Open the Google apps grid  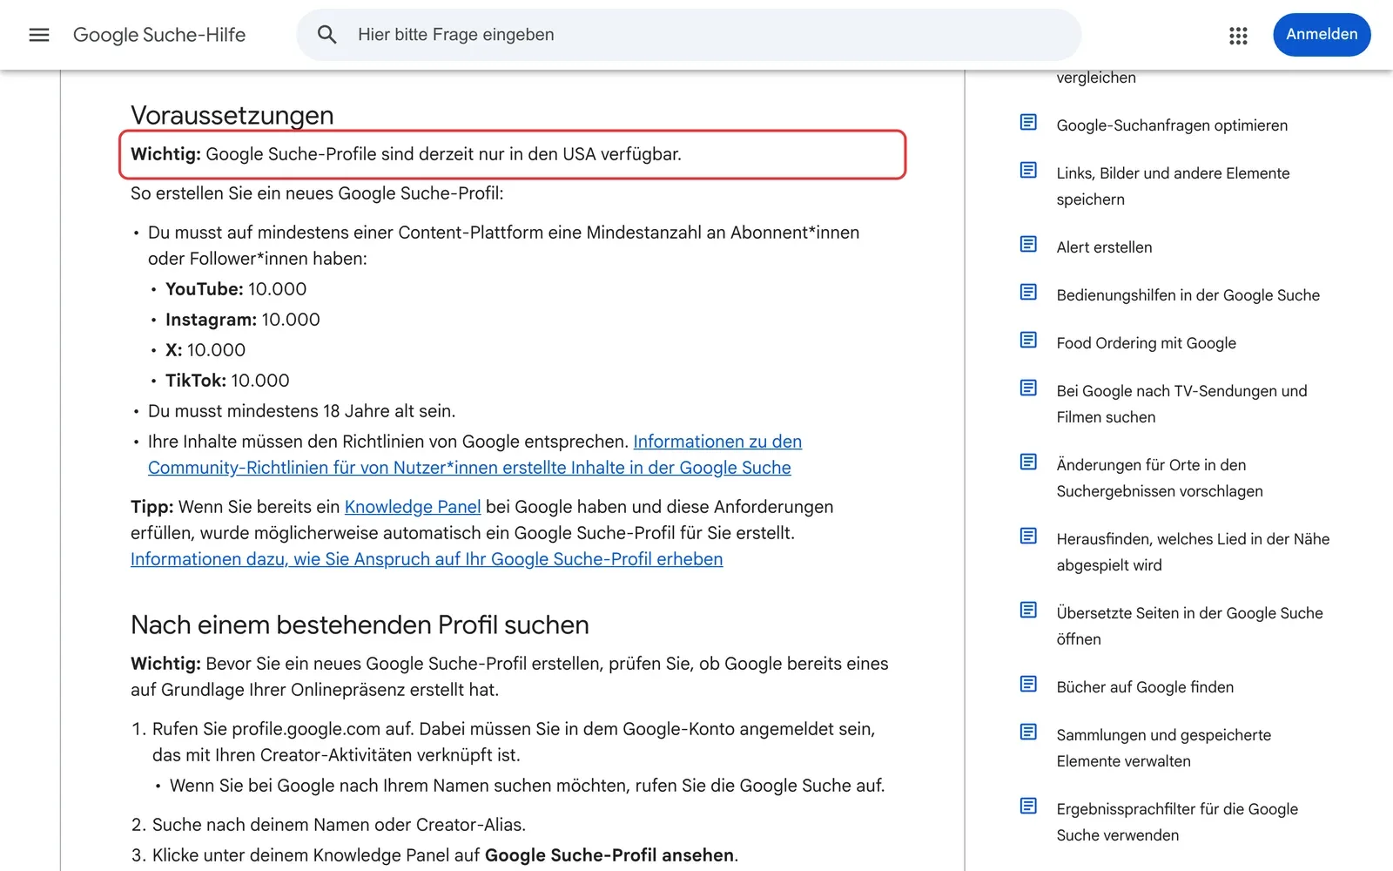[x=1238, y=35]
